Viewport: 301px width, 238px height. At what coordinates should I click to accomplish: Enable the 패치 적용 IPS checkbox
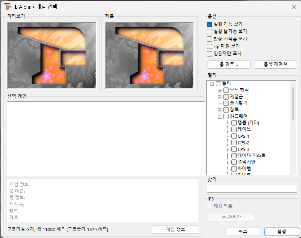coord(209,207)
